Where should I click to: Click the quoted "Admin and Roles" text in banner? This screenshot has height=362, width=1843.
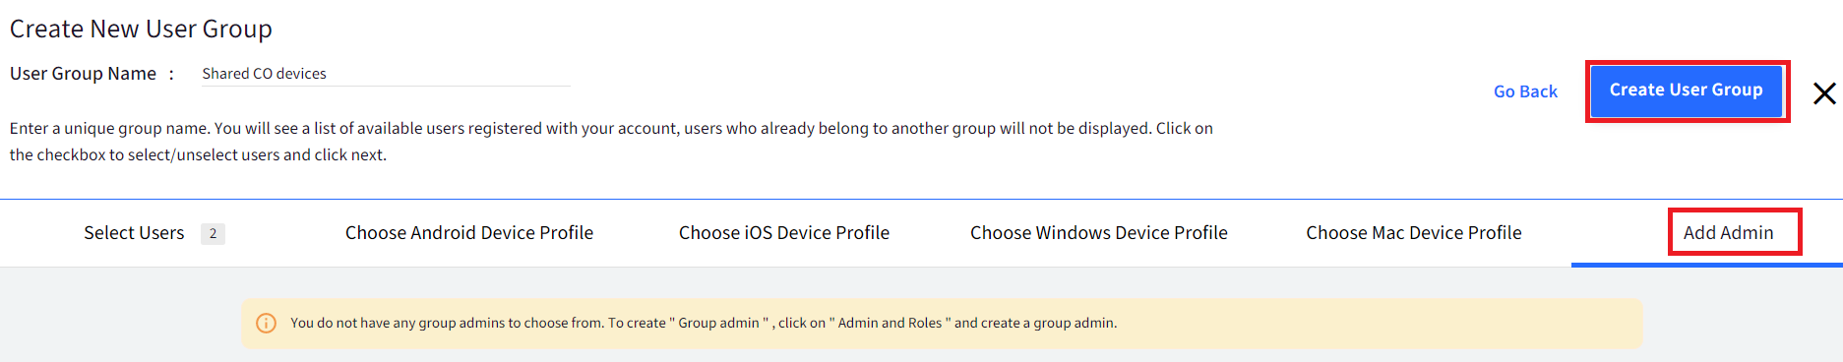[x=890, y=323]
